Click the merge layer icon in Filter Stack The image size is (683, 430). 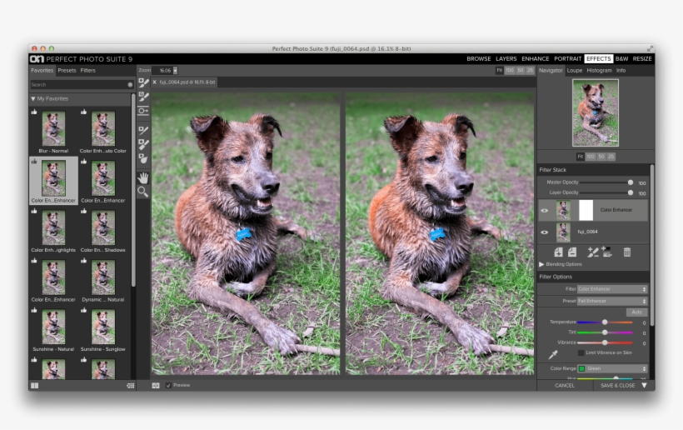click(x=572, y=252)
